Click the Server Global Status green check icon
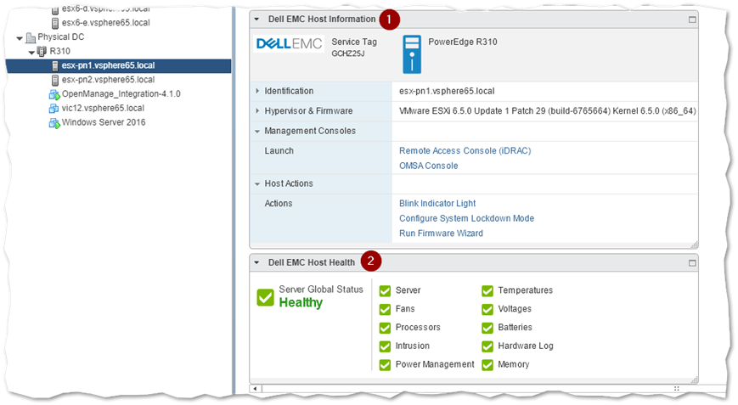738x405 pixels. 266,297
